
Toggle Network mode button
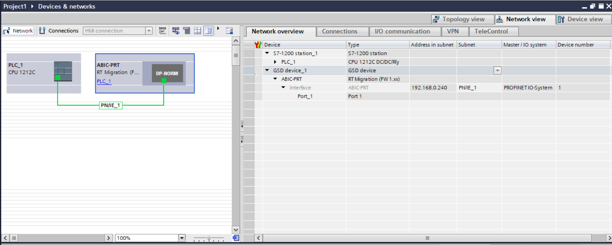(18, 31)
